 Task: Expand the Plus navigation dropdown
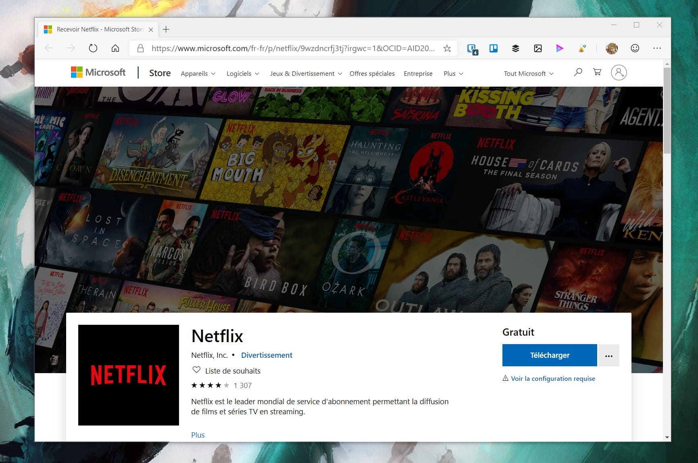pos(454,74)
